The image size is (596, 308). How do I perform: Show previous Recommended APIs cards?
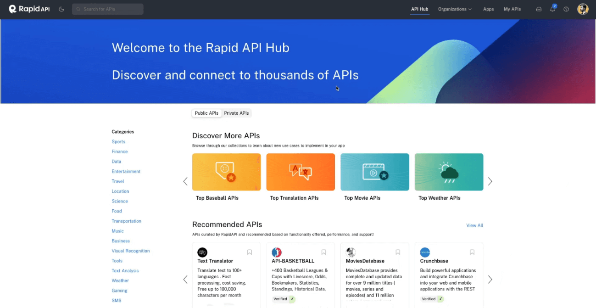[185, 279]
